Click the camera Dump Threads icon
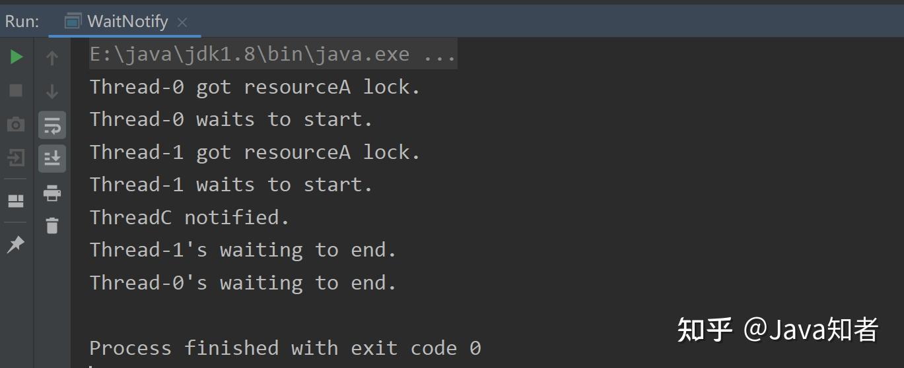Image resolution: width=904 pixels, height=368 pixels. coord(17,124)
